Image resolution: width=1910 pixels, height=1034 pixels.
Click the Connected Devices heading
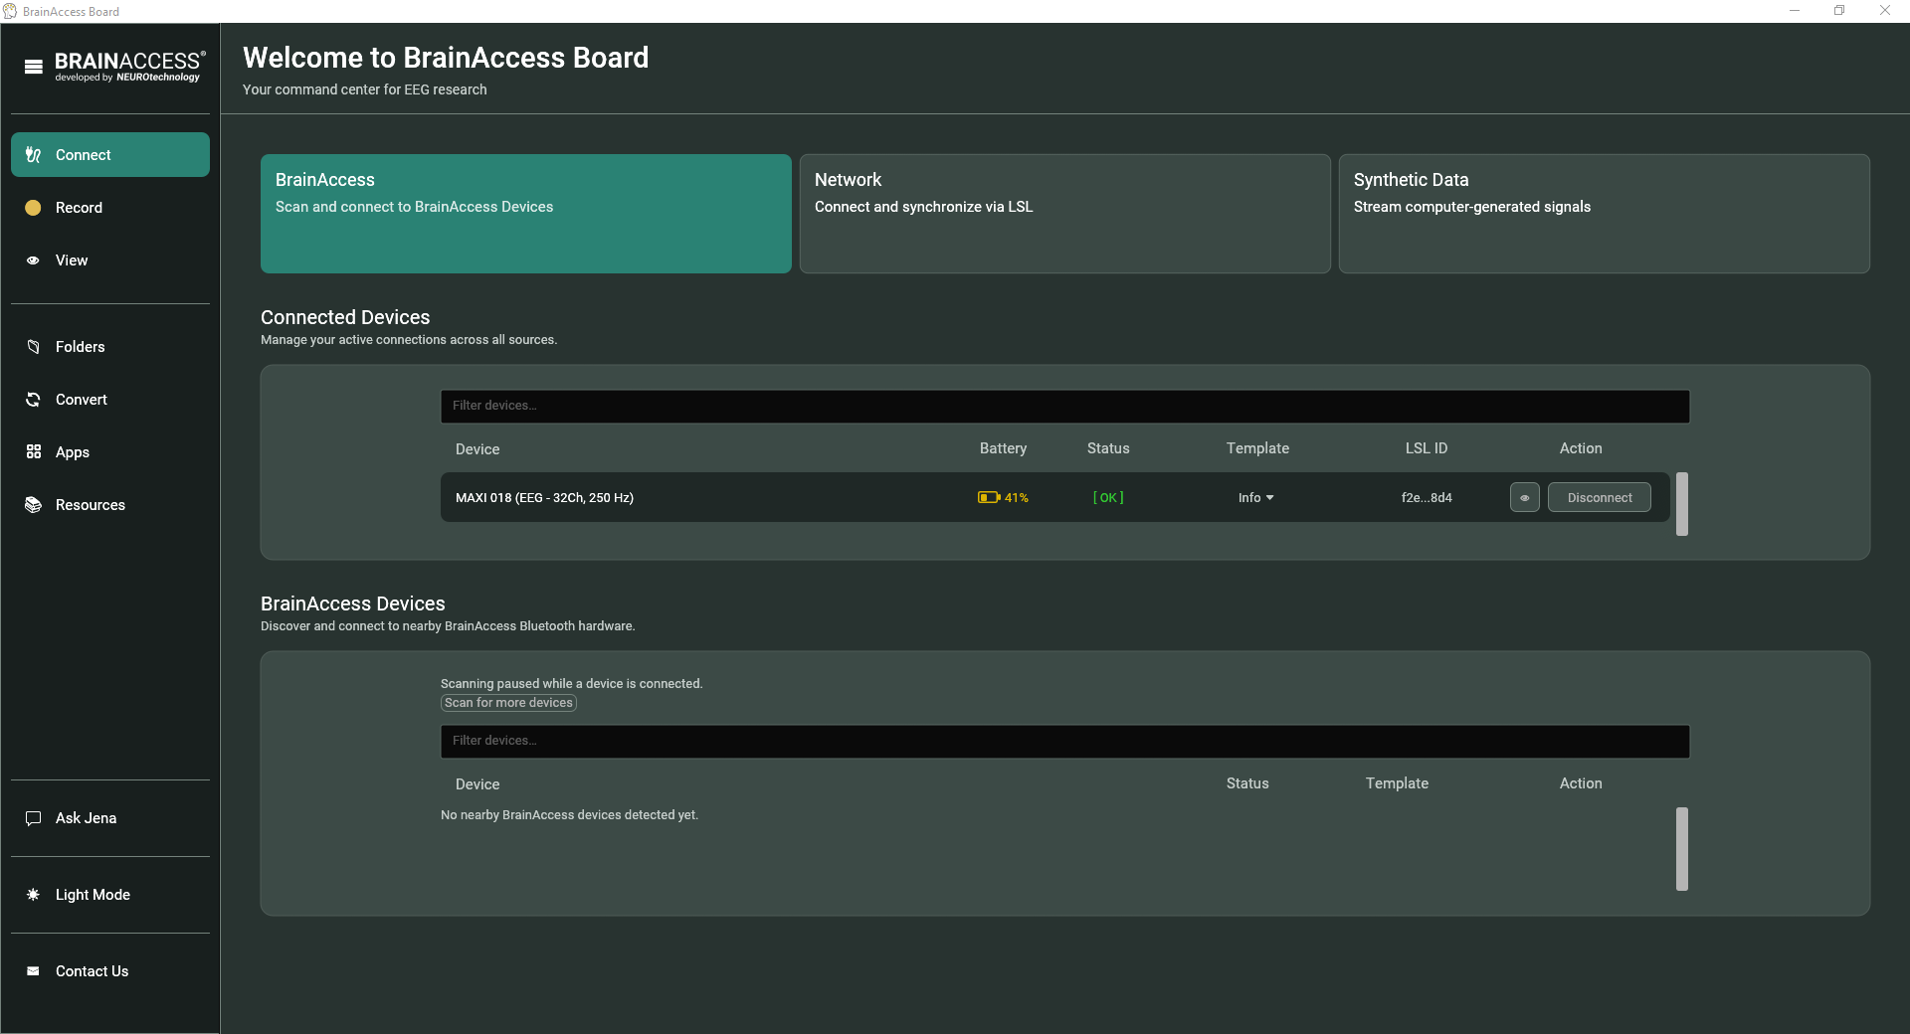click(x=345, y=317)
